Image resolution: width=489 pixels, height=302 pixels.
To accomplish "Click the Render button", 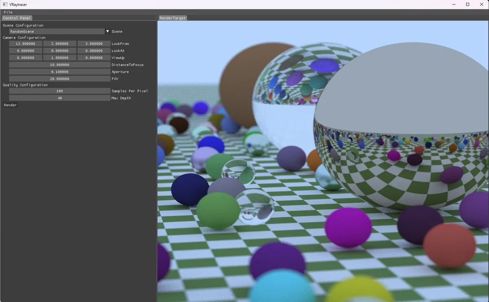I will coord(10,105).
